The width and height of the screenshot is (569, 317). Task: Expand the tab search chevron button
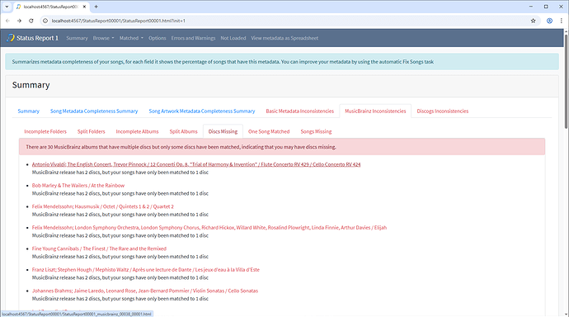point(7,7)
